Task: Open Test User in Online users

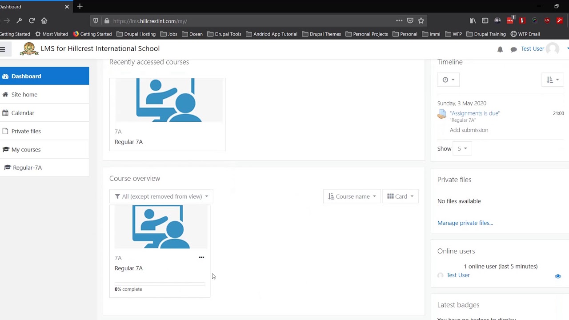Action: [458, 275]
